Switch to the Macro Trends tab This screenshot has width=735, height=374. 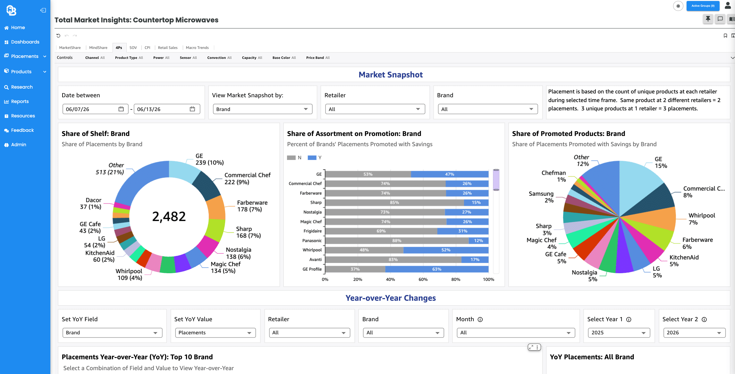(197, 48)
